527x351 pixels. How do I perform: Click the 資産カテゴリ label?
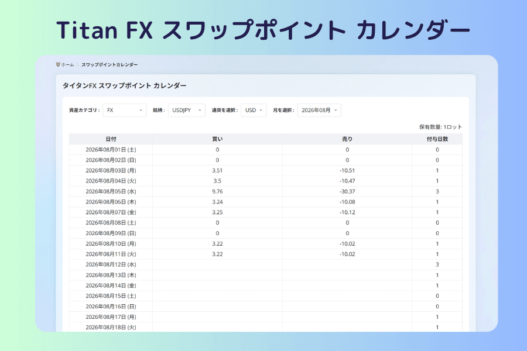[84, 110]
